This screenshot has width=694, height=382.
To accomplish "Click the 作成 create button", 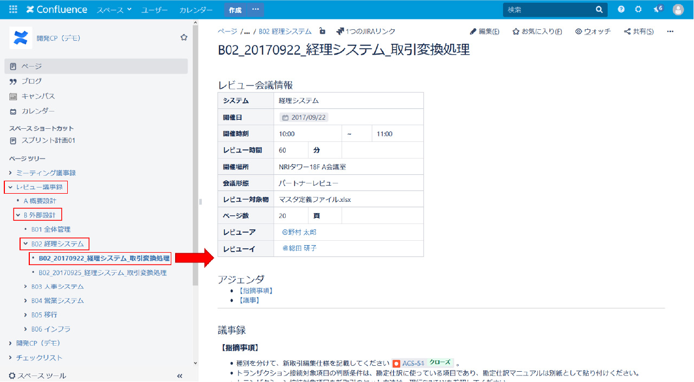I will coord(235,9).
